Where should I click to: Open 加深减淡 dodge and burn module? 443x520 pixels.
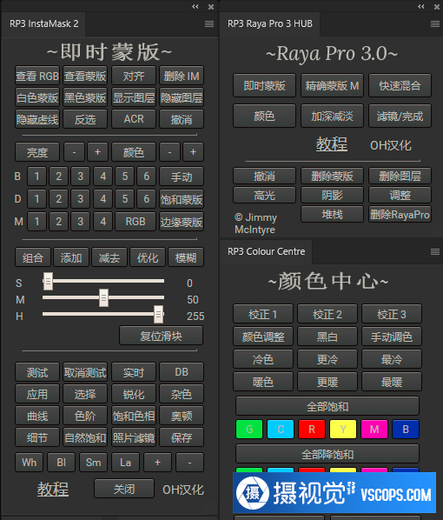tap(332, 116)
